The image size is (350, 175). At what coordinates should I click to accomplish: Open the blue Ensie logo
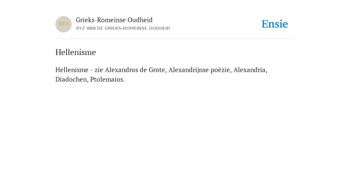[275, 24]
